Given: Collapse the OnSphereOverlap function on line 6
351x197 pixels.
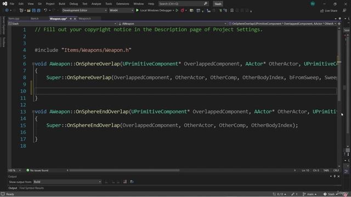Looking at the screenshot, I should [x=33, y=64].
